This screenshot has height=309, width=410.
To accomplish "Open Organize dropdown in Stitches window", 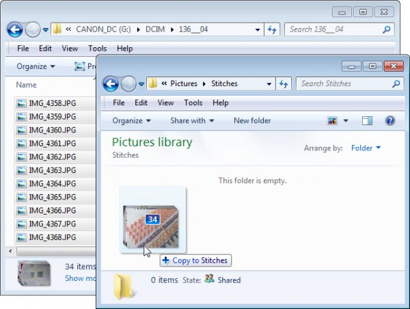I will click(x=132, y=121).
